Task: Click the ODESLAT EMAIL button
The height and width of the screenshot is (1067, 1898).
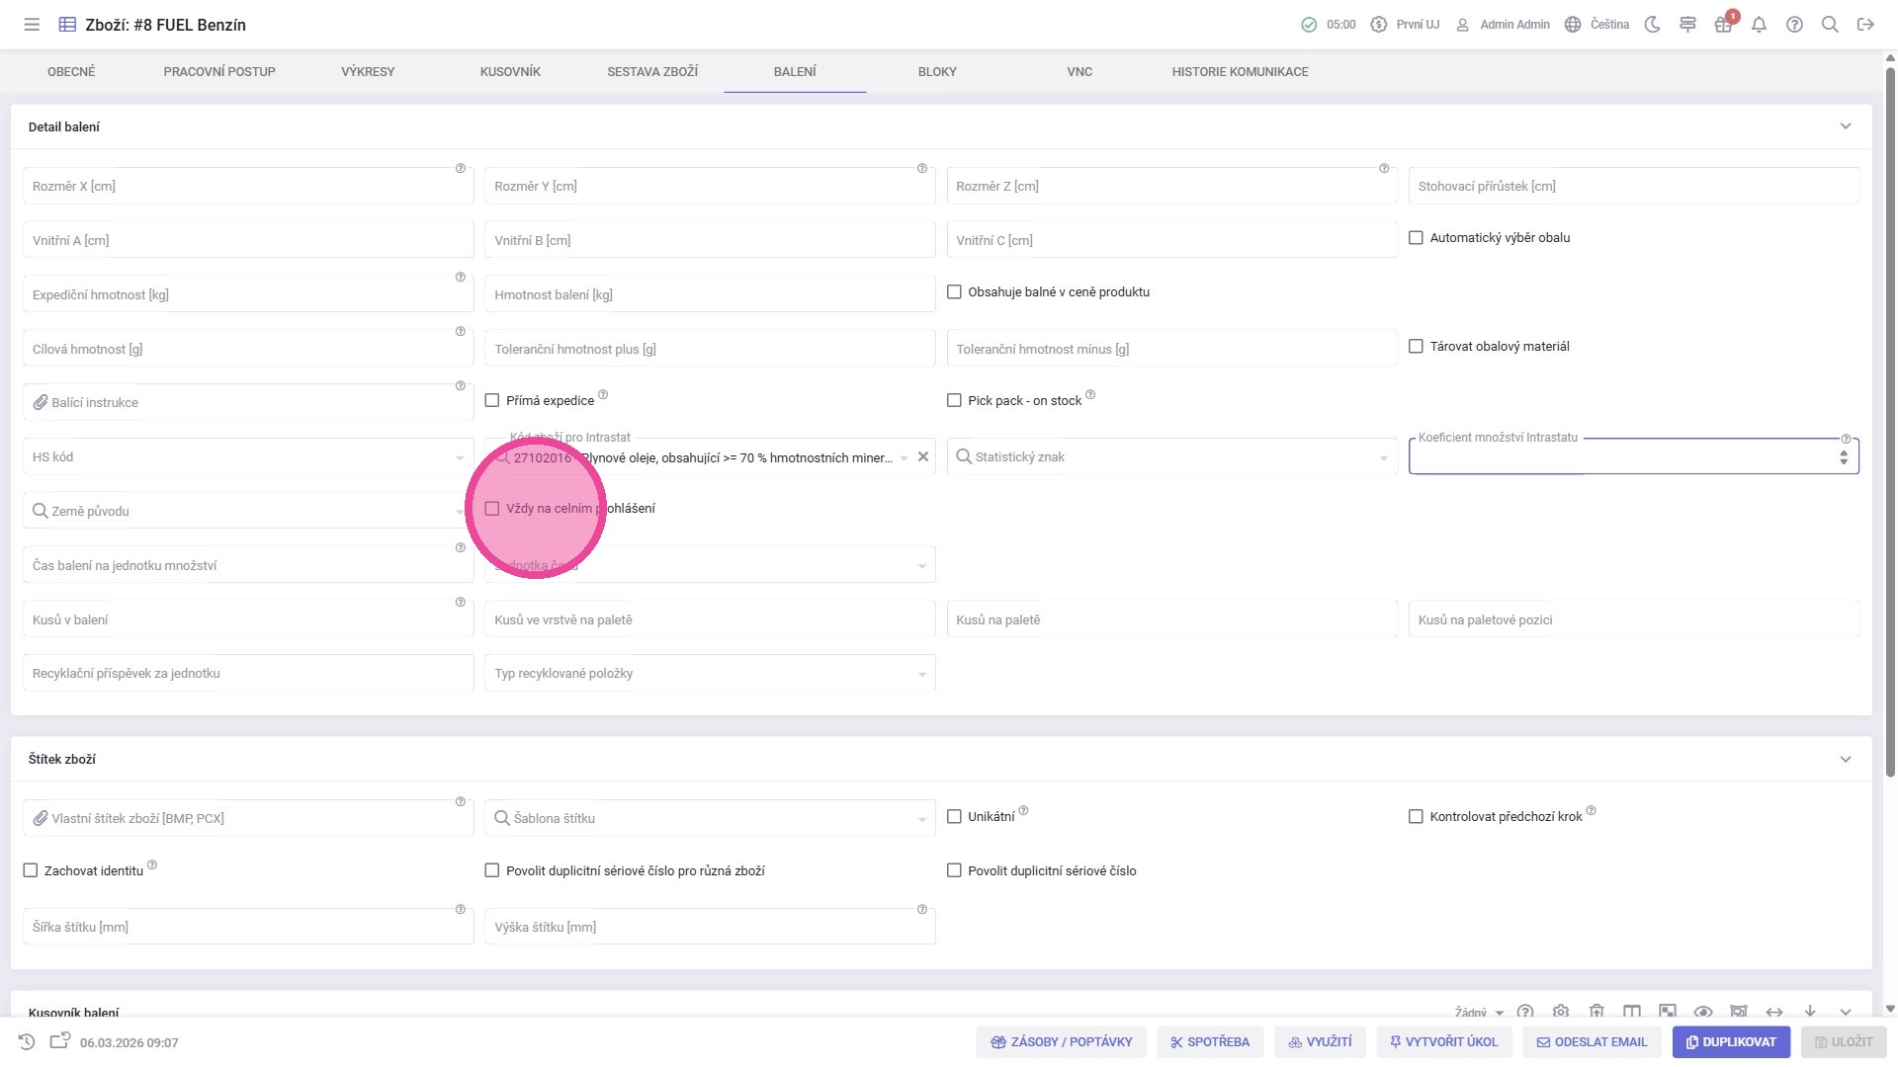Action: (x=1592, y=1042)
